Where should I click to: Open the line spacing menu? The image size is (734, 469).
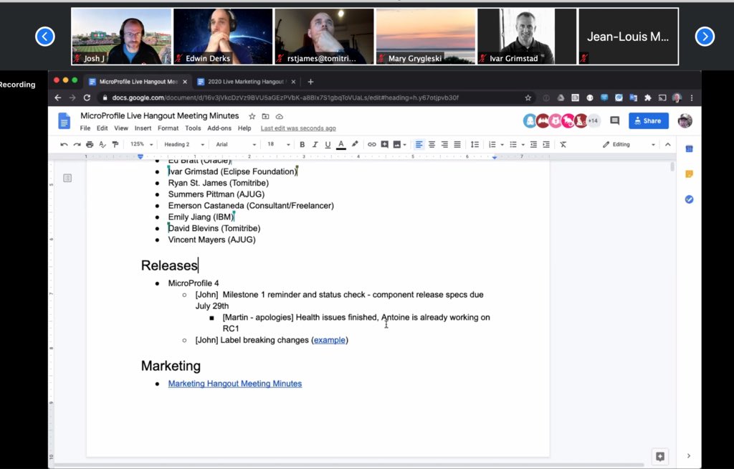point(475,144)
